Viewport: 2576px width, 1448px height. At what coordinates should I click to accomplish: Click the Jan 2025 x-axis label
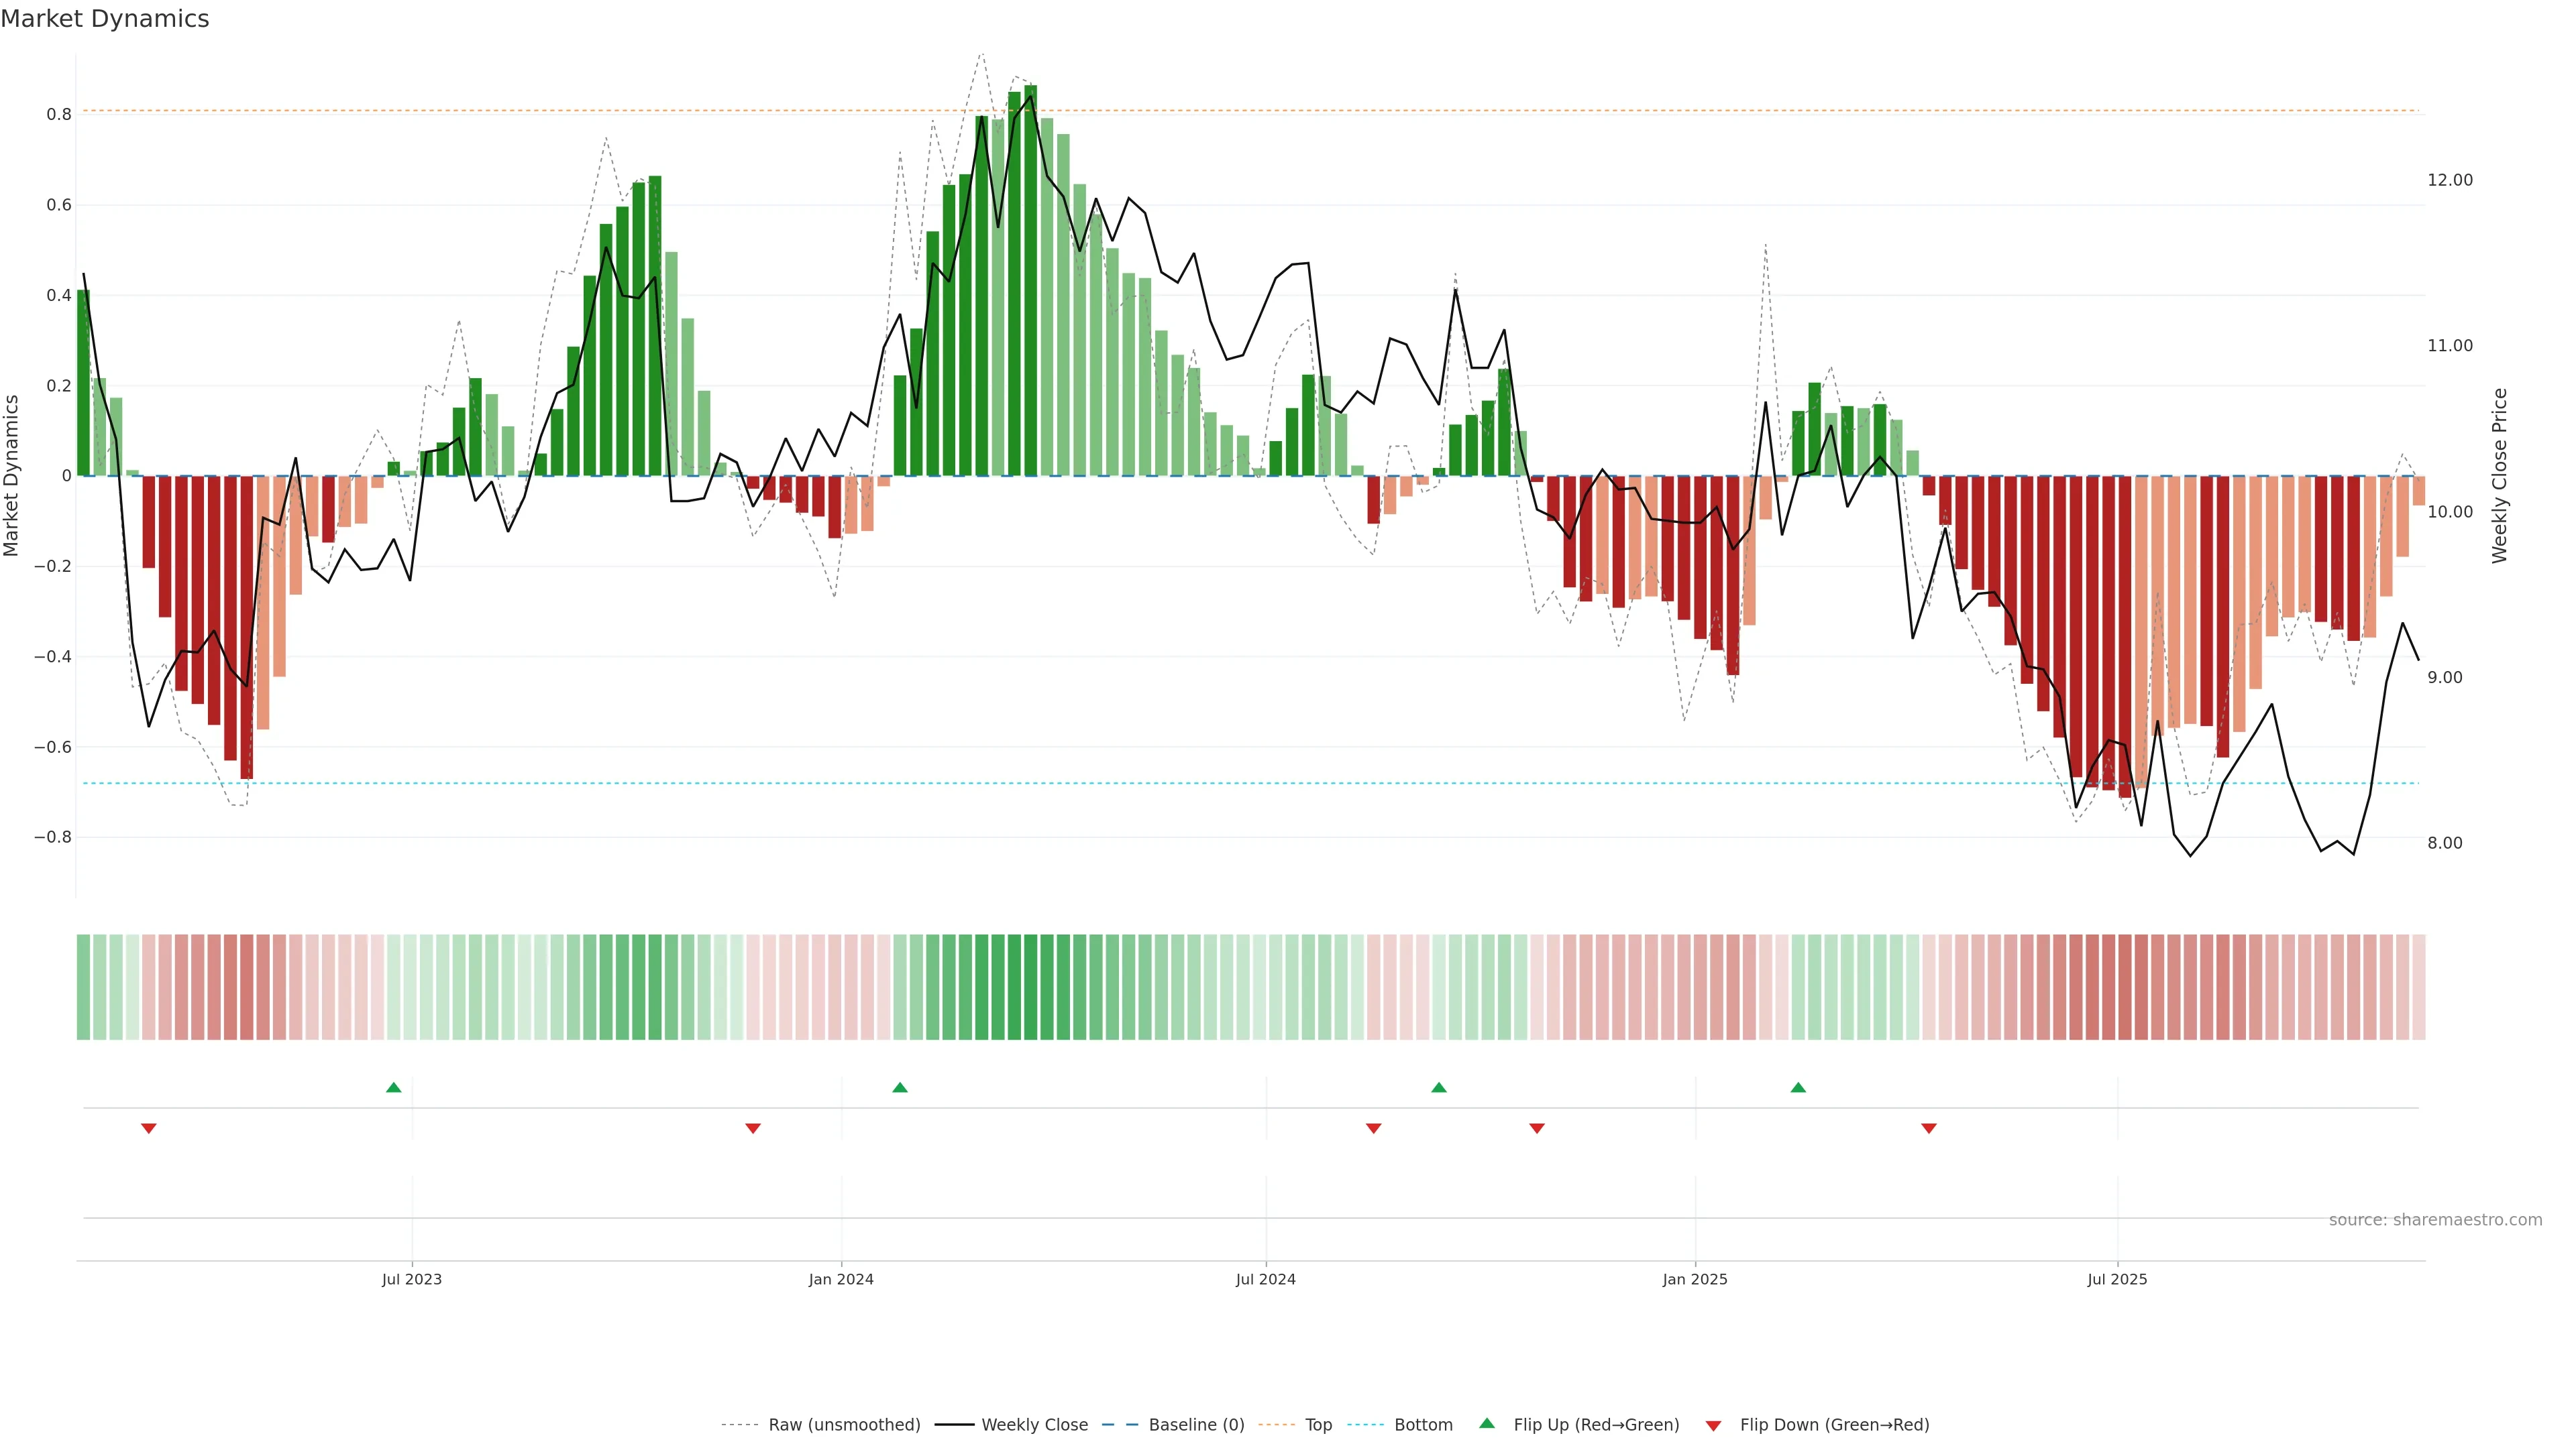[x=1694, y=1279]
